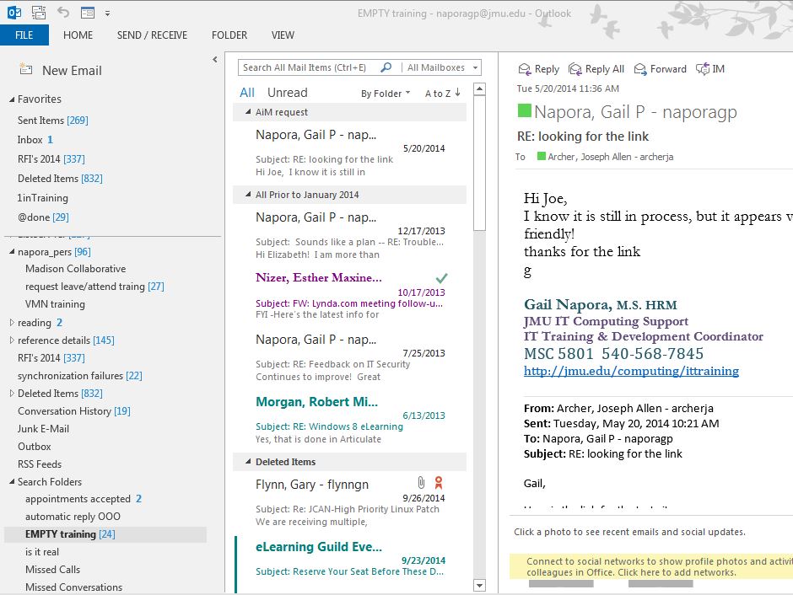Expand the reference details [145] folder
Viewport: 793px width, 595px height.
click(x=12, y=340)
